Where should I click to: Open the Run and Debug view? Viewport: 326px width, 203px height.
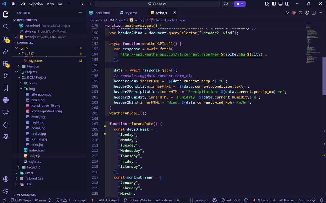[6, 51]
